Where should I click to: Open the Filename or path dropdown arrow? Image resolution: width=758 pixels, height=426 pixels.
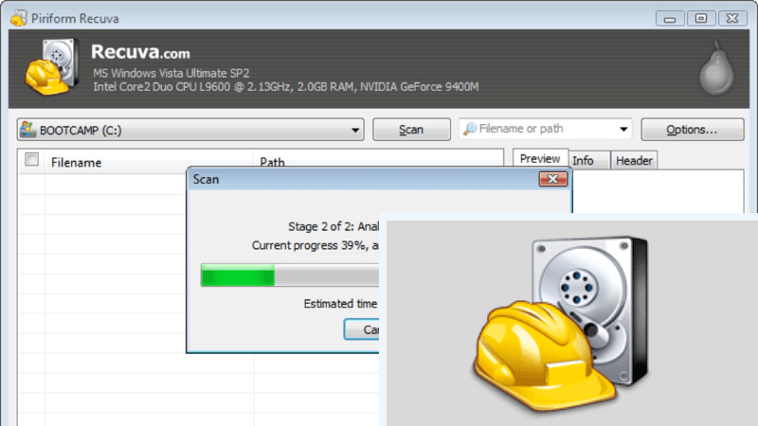[x=623, y=131]
